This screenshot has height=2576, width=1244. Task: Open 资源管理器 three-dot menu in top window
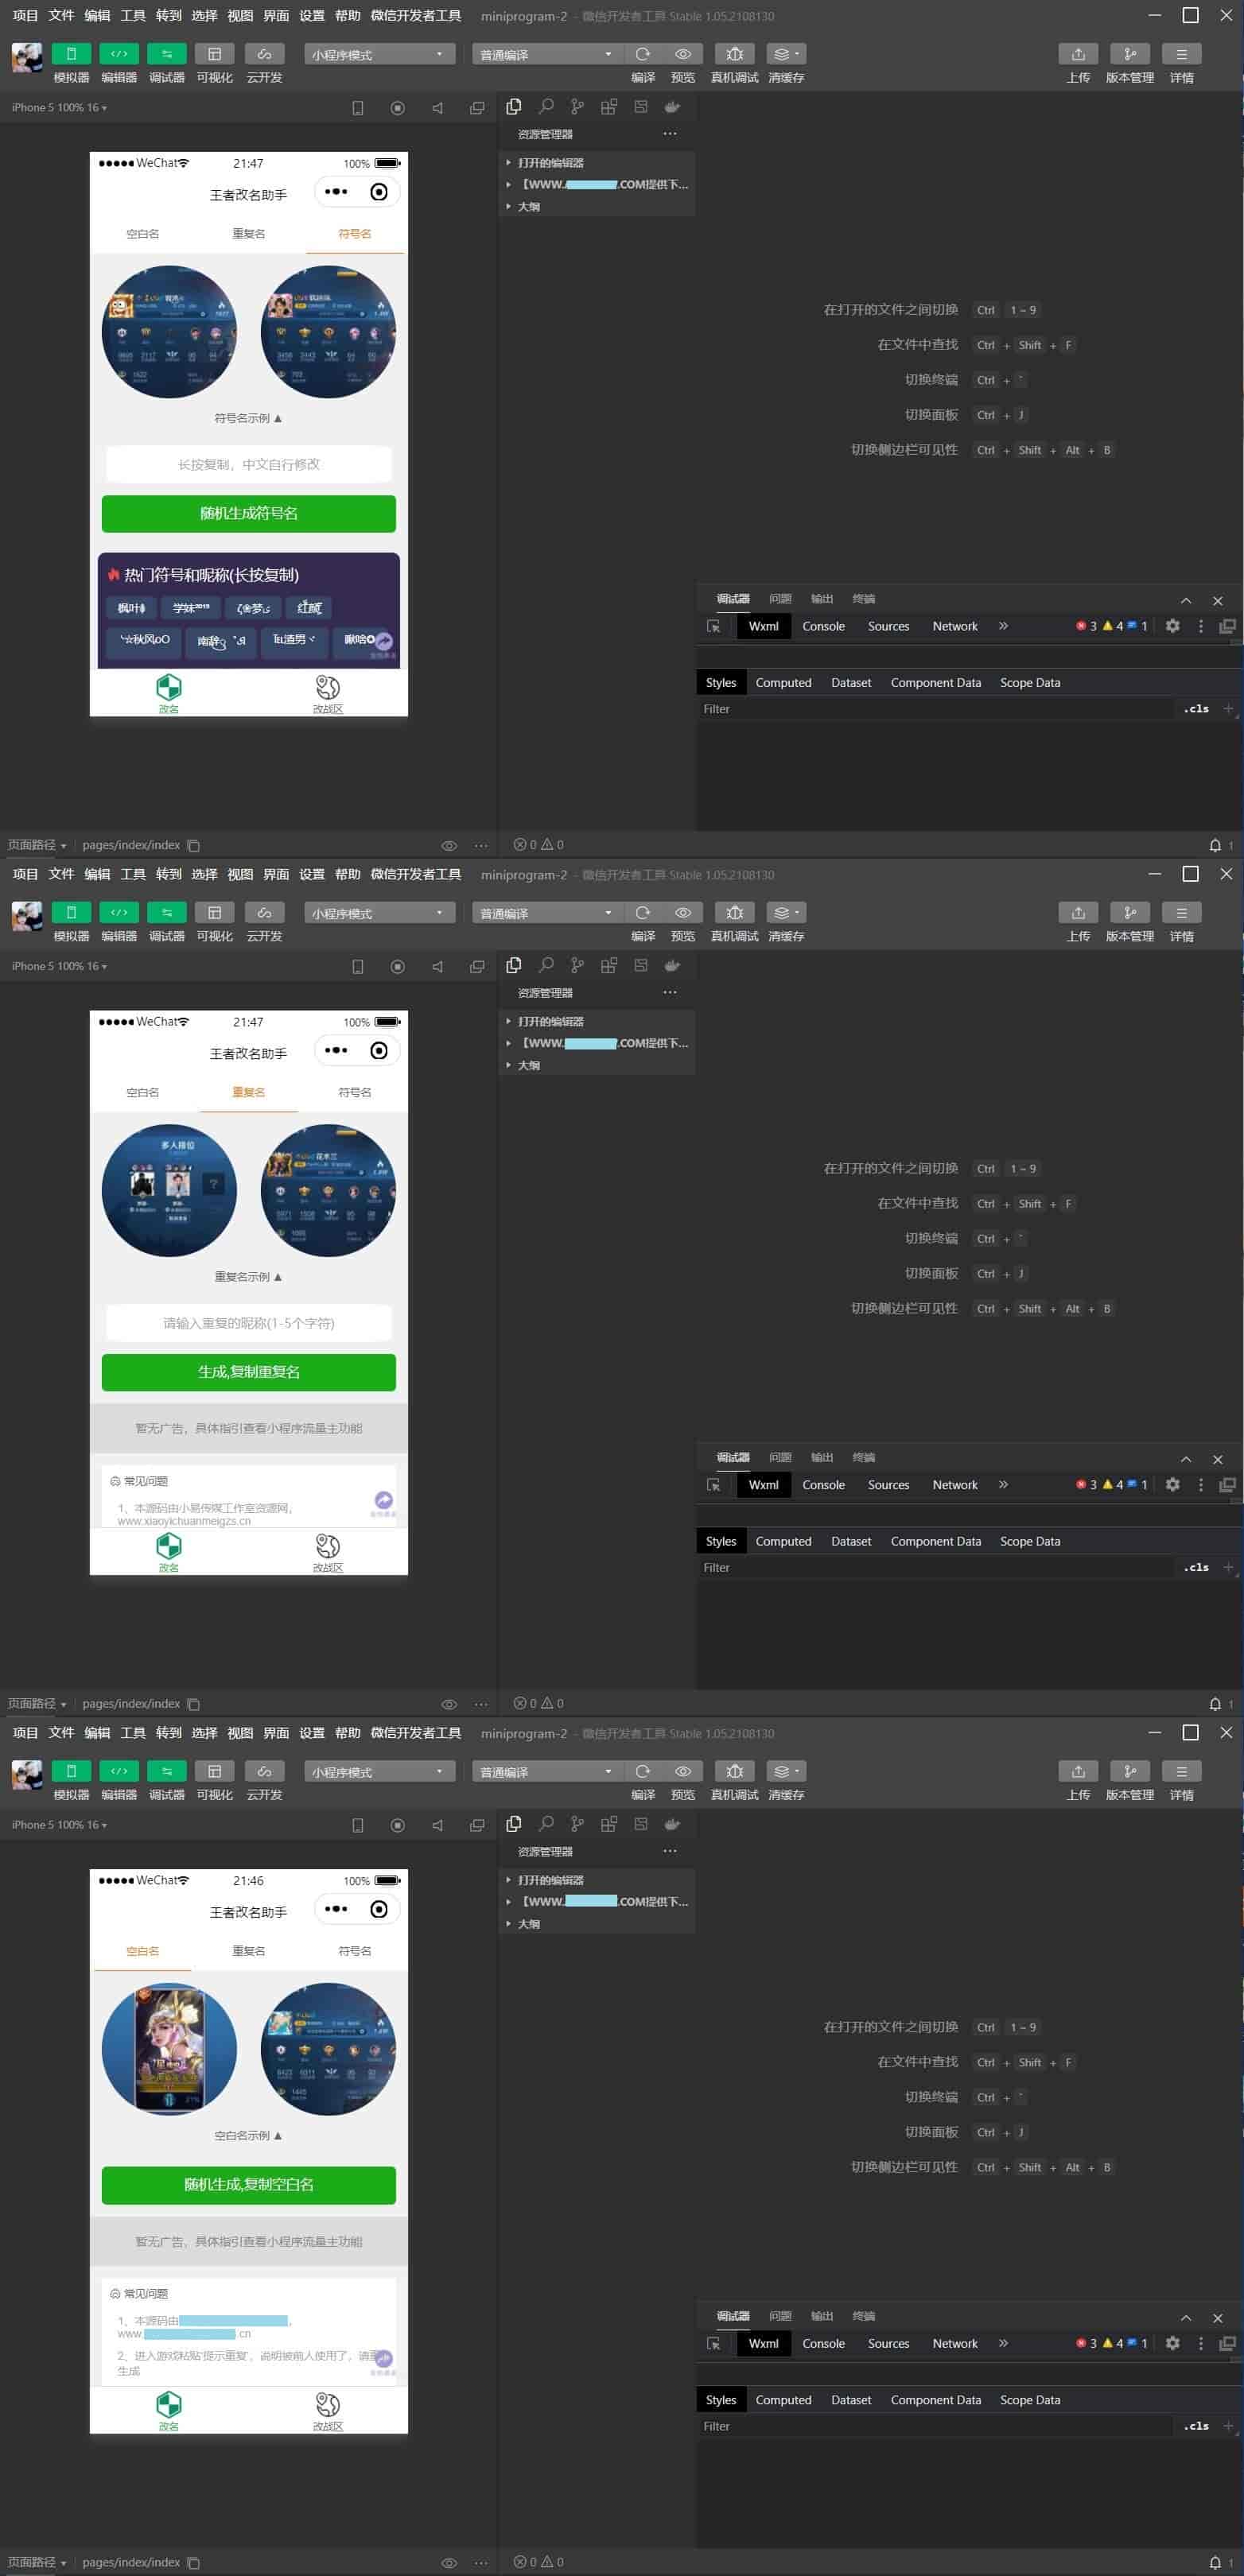[x=670, y=133]
